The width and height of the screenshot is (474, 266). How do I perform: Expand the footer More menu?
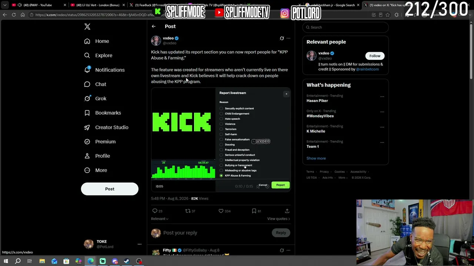343,178
